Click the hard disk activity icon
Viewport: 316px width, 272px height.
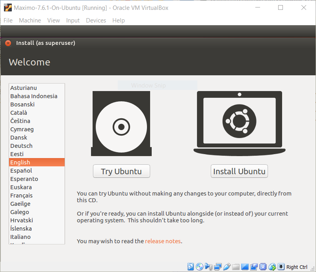(x=190, y=266)
